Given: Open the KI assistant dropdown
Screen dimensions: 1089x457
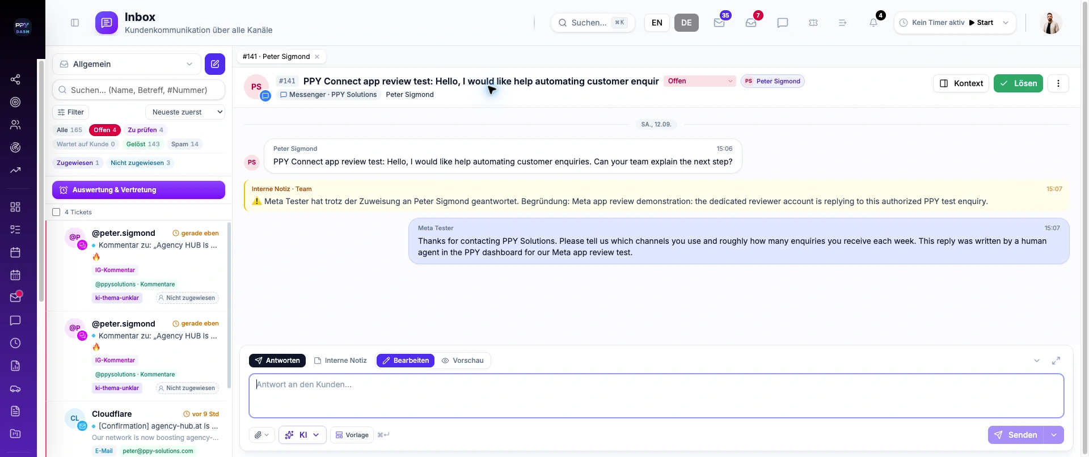Looking at the screenshot, I should (x=302, y=435).
